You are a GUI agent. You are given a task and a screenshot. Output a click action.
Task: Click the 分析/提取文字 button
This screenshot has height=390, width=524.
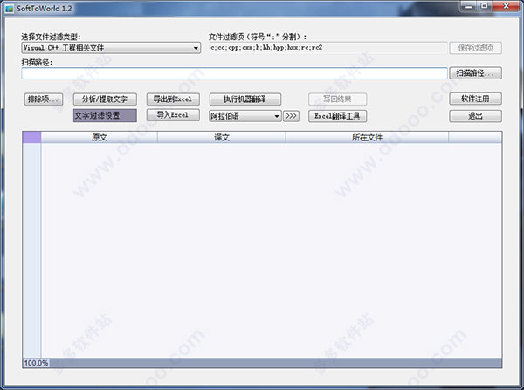pos(105,99)
